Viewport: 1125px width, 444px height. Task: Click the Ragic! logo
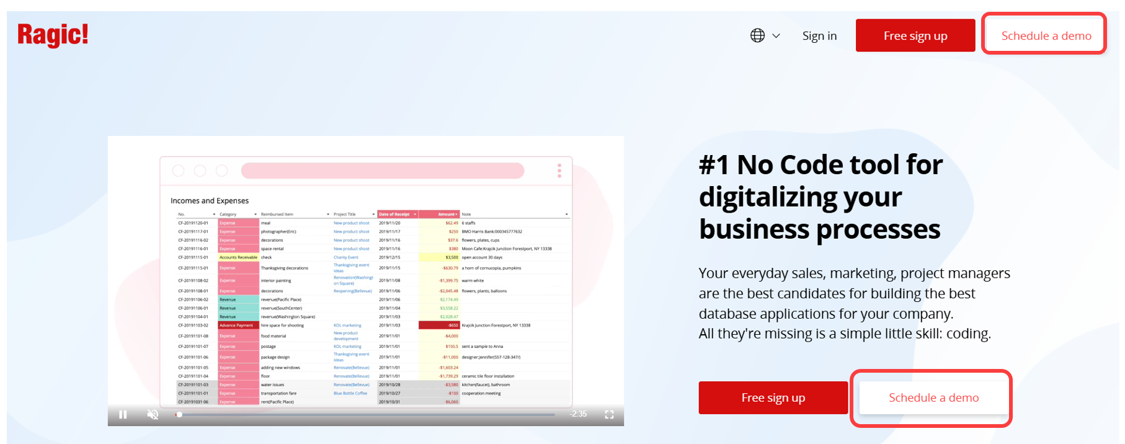(53, 35)
